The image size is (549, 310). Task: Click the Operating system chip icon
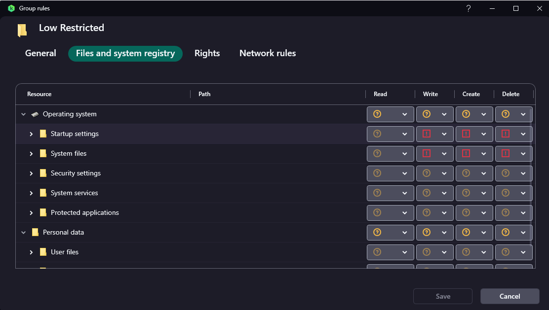35,114
